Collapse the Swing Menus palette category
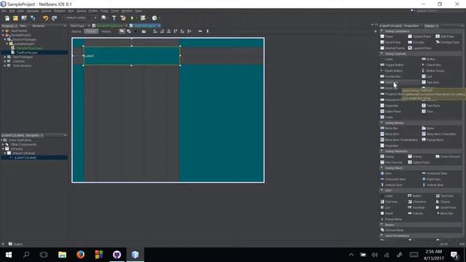Screen dimensions: 466x262 (x=382, y=123)
